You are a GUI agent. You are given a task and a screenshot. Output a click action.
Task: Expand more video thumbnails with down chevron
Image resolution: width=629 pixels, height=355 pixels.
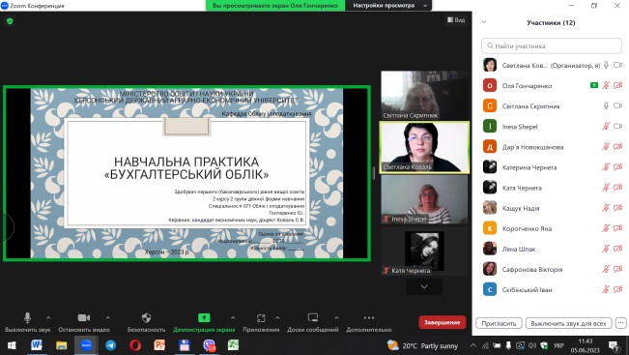pyautogui.click(x=424, y=286)
